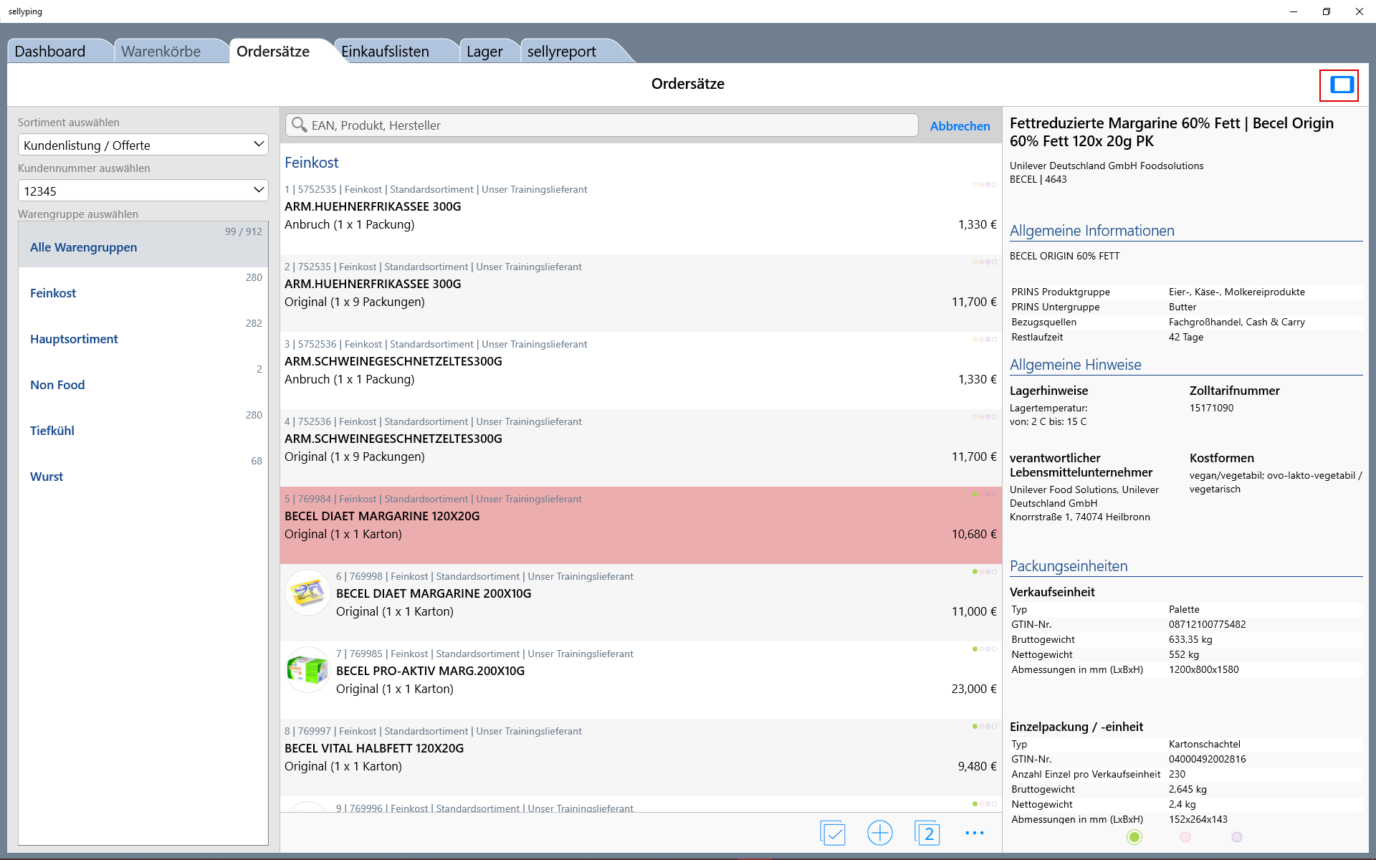Expand the Kundennummer 12345 dropdown
1376x860 pixels.
(x=143, y=191)
